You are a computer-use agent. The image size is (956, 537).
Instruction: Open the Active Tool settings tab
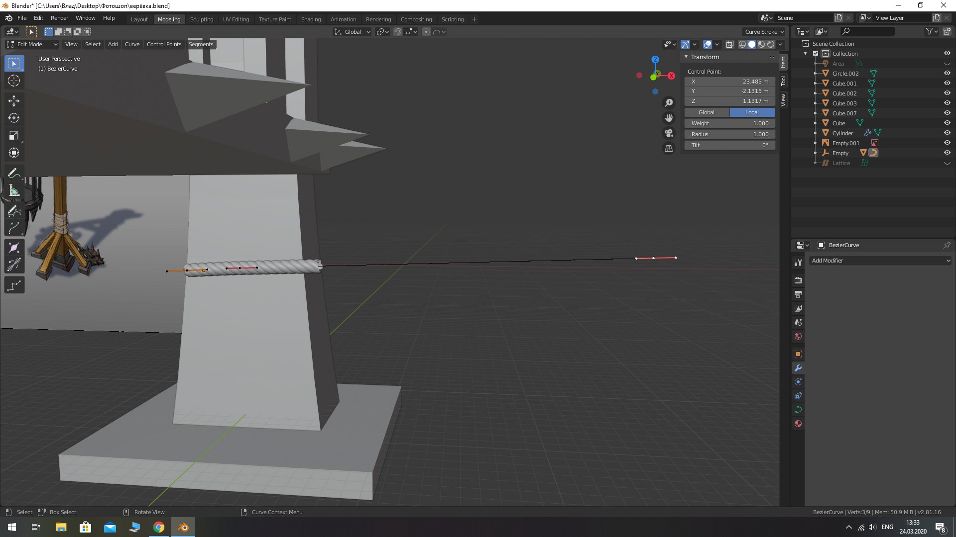pyautogui.click(x=798, y=263)
